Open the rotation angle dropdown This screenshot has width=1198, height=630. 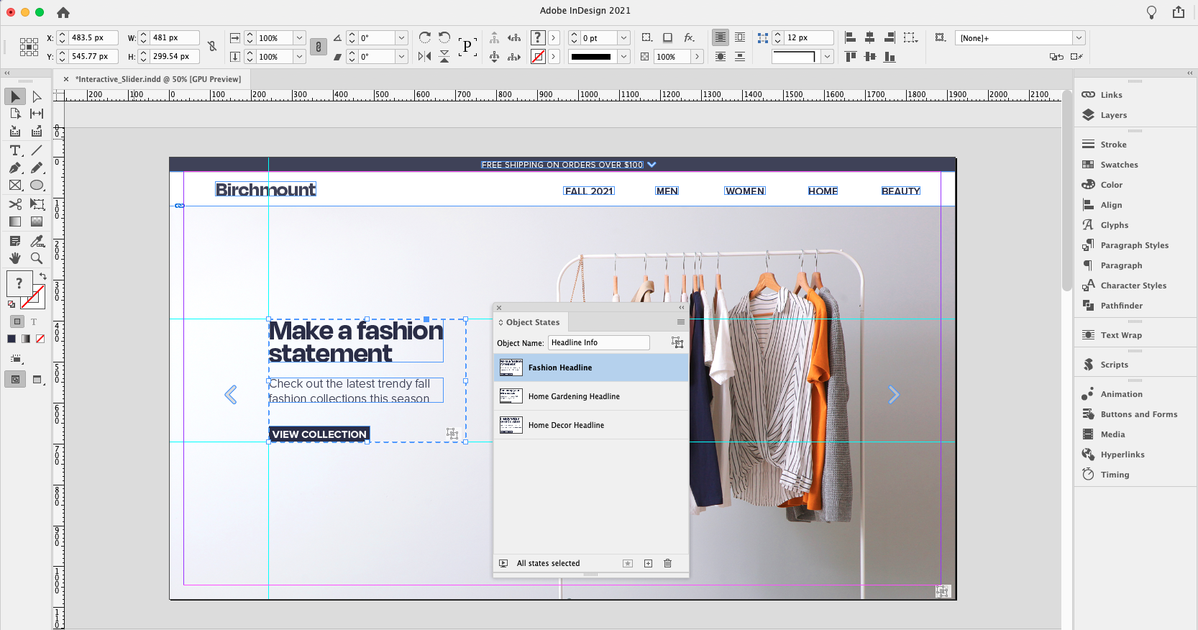(402, 37)
